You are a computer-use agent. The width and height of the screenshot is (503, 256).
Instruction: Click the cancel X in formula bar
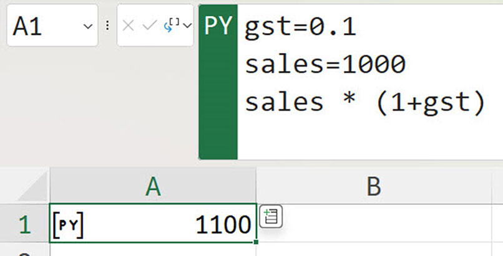pyautogui.click(x=129, y=26)
